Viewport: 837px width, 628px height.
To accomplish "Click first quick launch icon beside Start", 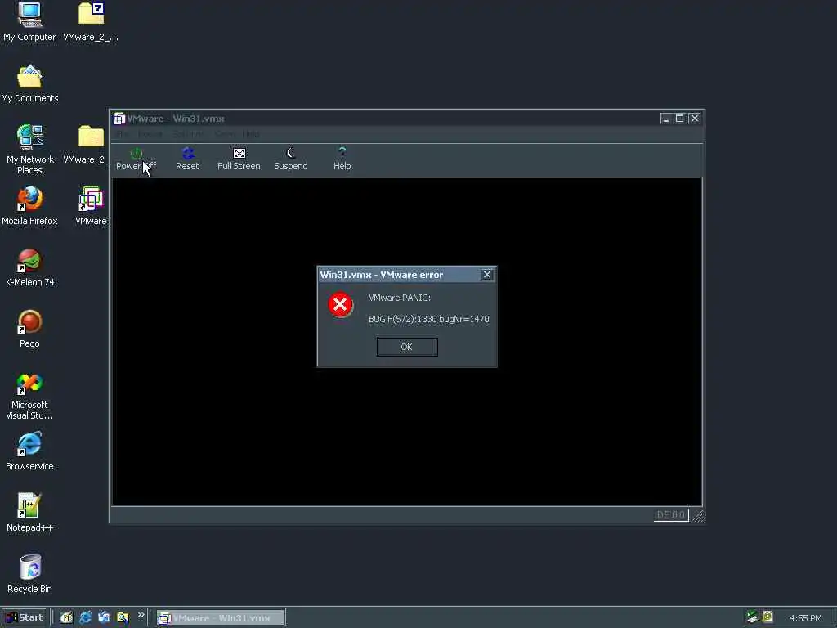I will [66, 618].
